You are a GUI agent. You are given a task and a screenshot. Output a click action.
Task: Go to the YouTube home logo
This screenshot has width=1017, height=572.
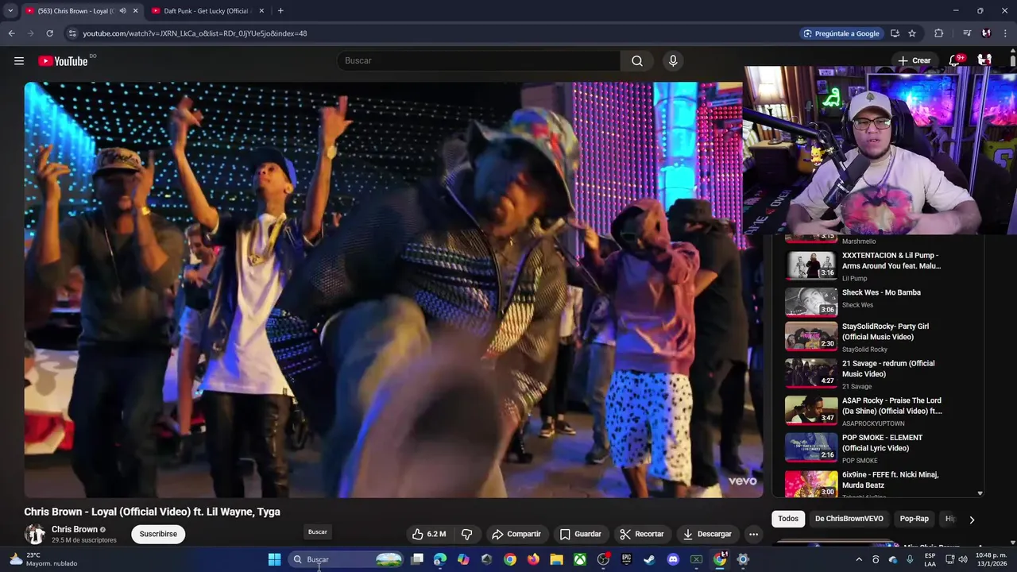[x=63, y=61]
